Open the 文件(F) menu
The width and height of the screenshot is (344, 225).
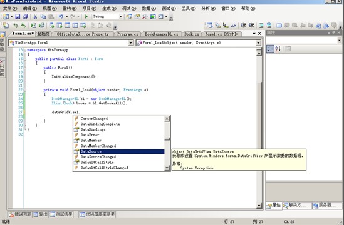pyautogui.click(x=10, y=9)
